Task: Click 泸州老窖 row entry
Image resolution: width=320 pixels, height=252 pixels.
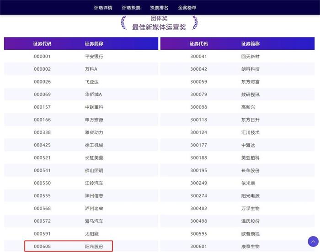Action: (94, 209)
